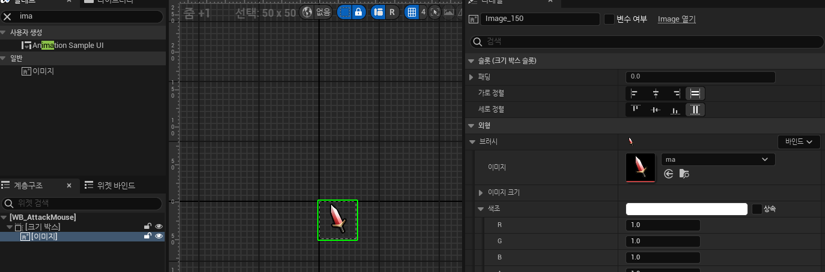Open the grid snap value 4

click(423, 12)
